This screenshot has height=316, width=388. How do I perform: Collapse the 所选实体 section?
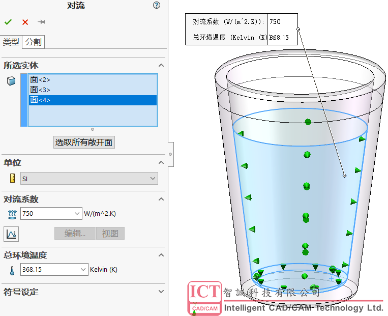click(161, 66)
